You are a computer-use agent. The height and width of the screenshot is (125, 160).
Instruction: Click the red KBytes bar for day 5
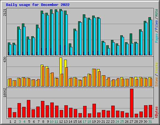[x=28, y=109]
